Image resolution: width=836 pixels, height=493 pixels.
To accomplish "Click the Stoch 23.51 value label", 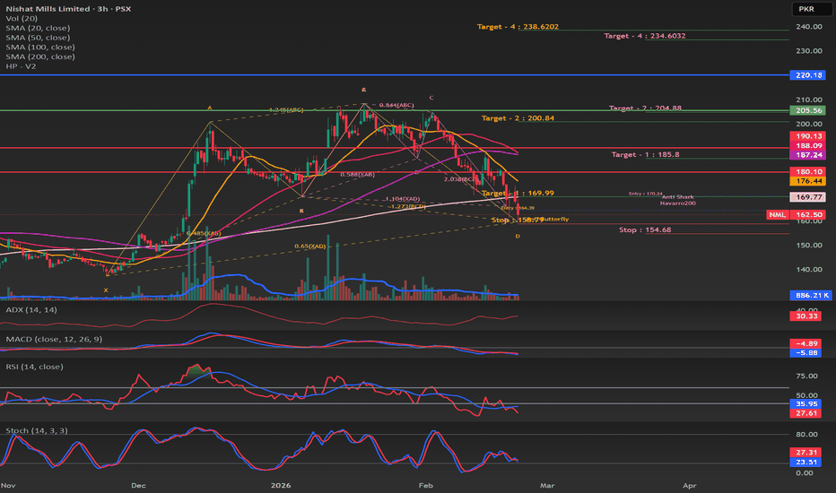I will click(806, 463).
